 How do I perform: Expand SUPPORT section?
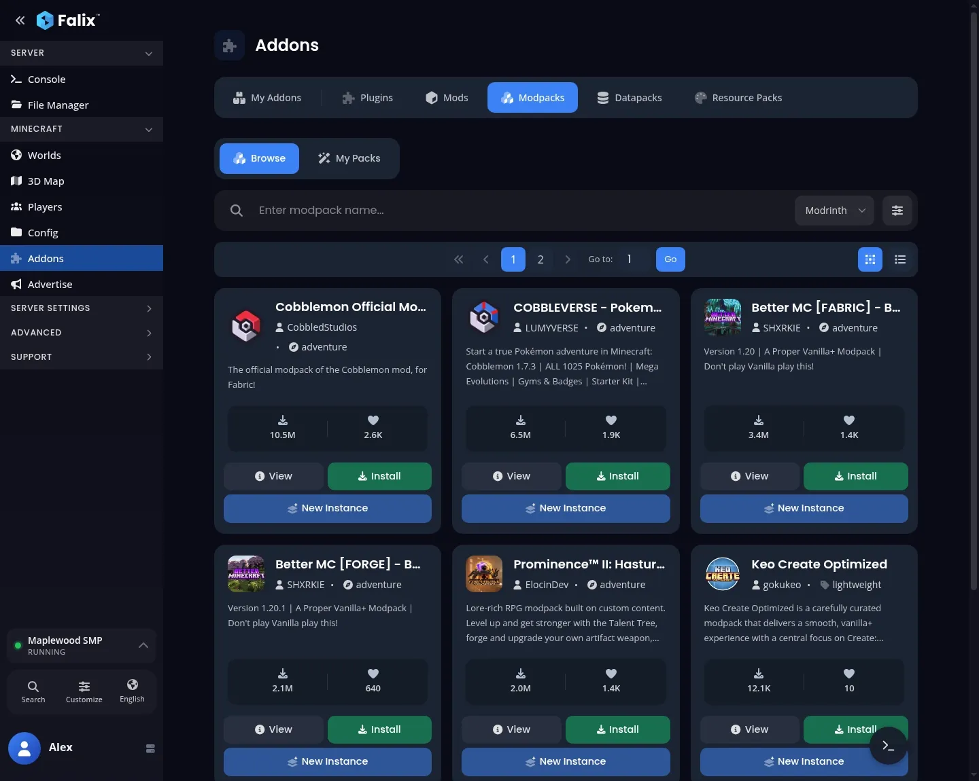coord(82,357)
